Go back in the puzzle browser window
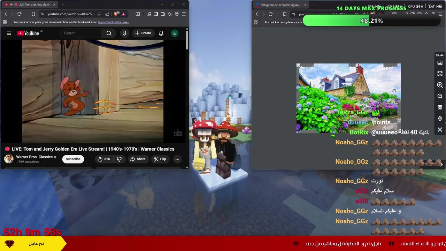Viewport: 446px width, 251px height. [257, 14]
